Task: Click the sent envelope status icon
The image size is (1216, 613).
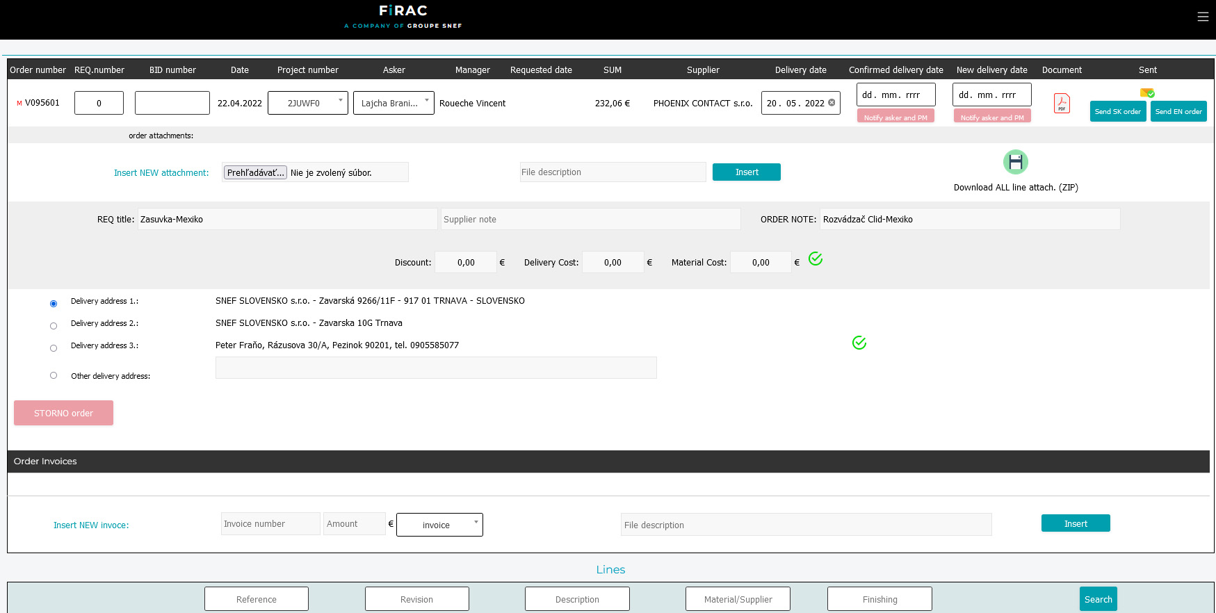Action: [x=1146, y=92]
